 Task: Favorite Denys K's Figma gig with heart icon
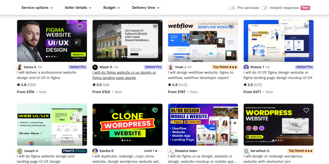point(80,27)
